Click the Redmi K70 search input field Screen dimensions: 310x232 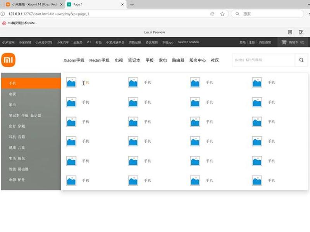pos(263,60)
